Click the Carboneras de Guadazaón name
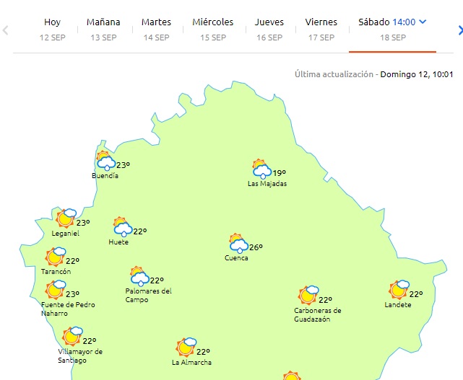The image size is (463, 380). (x=318, y=315)
